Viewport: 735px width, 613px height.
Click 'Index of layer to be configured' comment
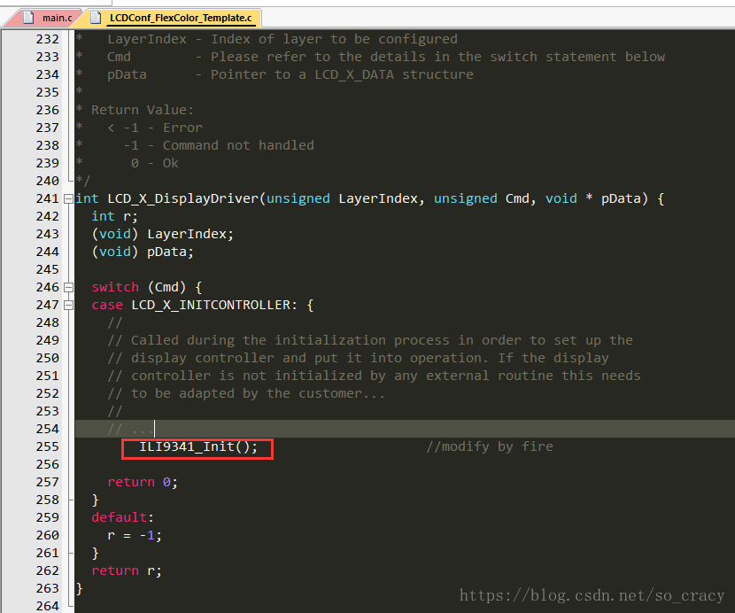point(334,39)
